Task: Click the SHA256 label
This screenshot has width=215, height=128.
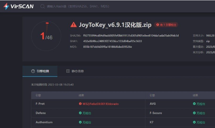Action: [75, 36]
